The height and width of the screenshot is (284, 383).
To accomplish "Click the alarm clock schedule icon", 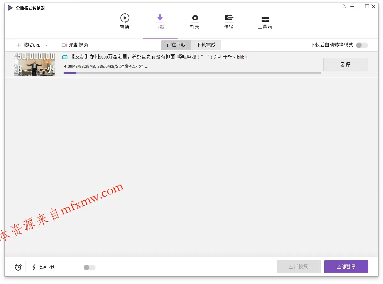I will tap(18, 267).
